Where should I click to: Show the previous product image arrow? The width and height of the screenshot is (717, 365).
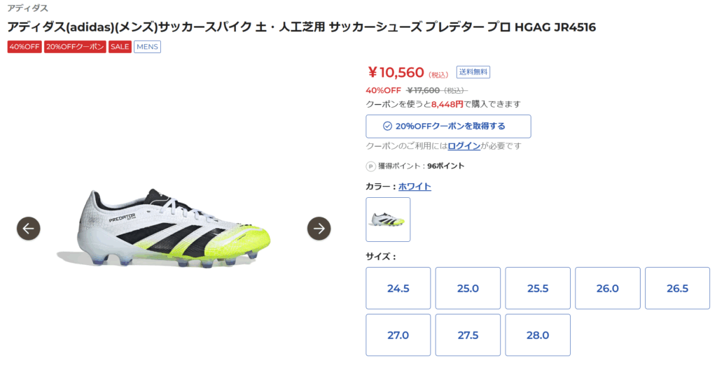pos(29,228)
